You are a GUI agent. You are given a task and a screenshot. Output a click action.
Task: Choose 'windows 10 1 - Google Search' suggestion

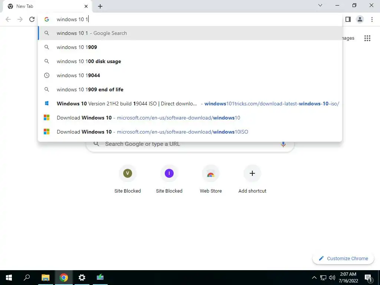(190, 33)
